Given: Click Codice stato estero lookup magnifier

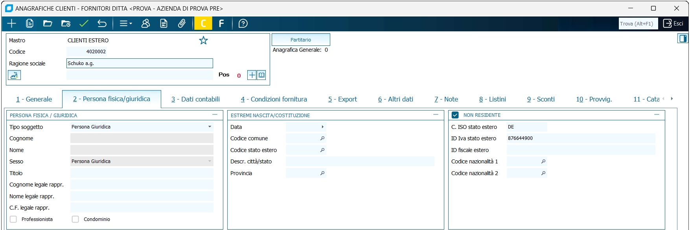Looking at the screenshot, I should [322, 150].
